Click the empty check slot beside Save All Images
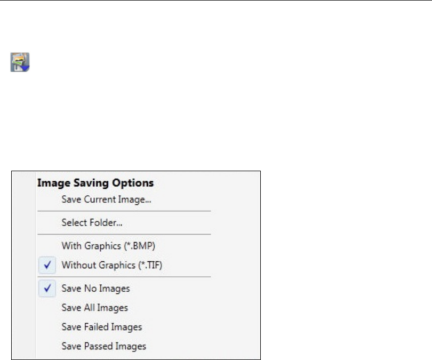 (48, 308)
